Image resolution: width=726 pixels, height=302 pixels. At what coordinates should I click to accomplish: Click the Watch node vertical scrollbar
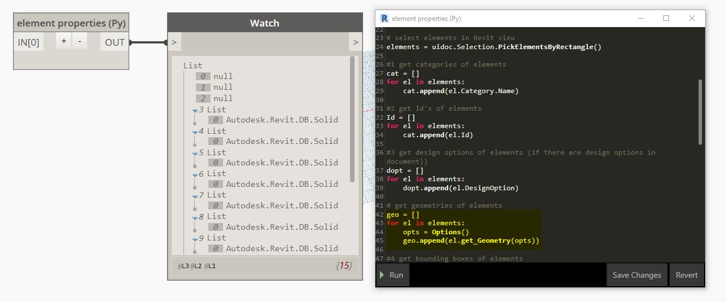[352, 119]
